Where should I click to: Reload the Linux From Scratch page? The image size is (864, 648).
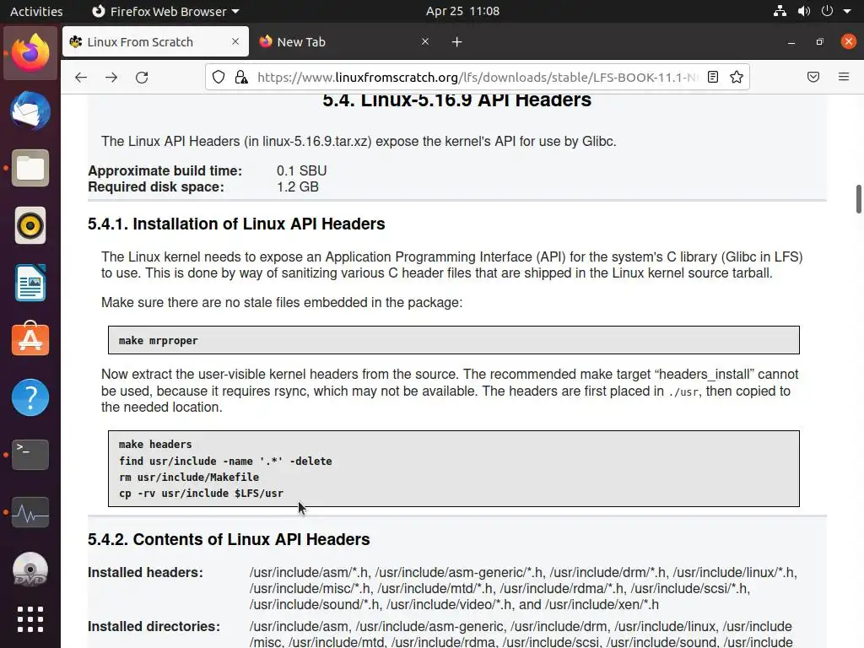coord(142,77)
